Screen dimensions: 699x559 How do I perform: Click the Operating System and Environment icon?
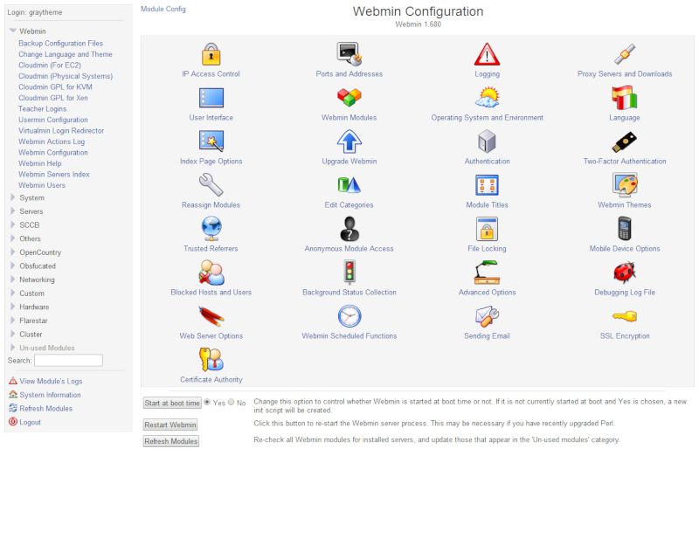pos(487,98)
